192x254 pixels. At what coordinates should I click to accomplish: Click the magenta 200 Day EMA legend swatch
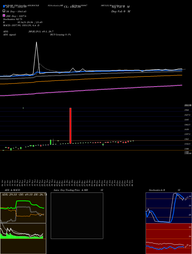click(x=4, y=16)
